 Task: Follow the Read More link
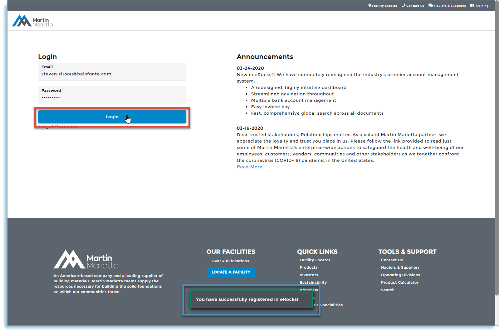pos(249,167)
